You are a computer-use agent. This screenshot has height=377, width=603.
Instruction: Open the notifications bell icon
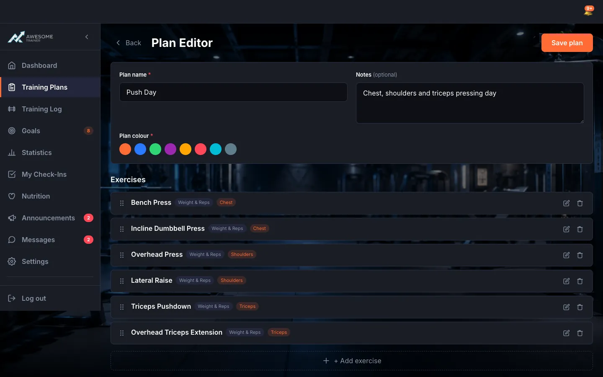tap(588, 11)
